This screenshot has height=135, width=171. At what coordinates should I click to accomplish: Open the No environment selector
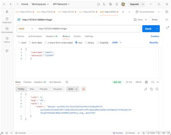coord(148,12)
